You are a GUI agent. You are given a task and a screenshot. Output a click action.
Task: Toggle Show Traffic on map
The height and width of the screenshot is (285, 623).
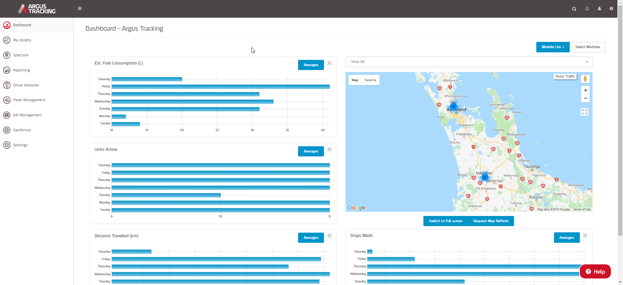565,77
